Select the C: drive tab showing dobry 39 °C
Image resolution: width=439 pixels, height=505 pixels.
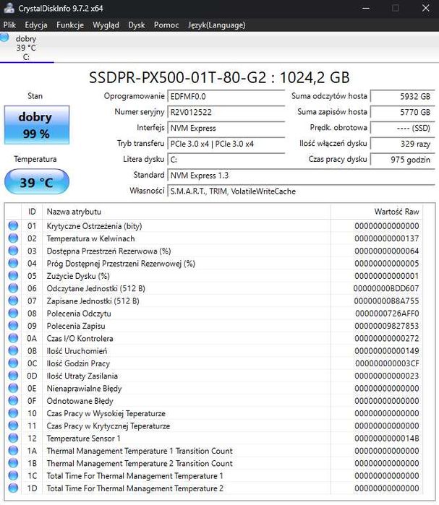[27, 48]
